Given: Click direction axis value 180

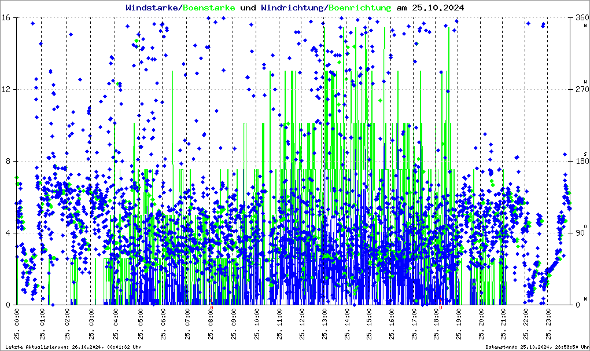Looking at the screenshot, I should 582,161.
